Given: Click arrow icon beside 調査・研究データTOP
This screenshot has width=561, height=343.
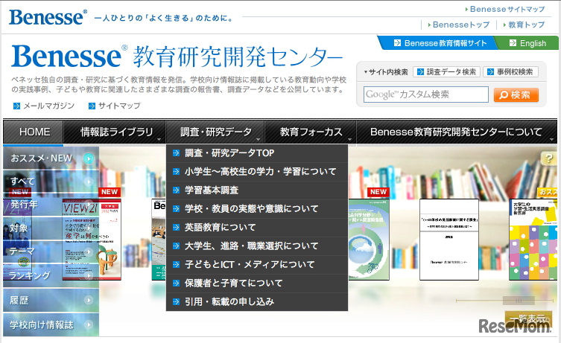Looking at the screenshot, I should (176, 153).
